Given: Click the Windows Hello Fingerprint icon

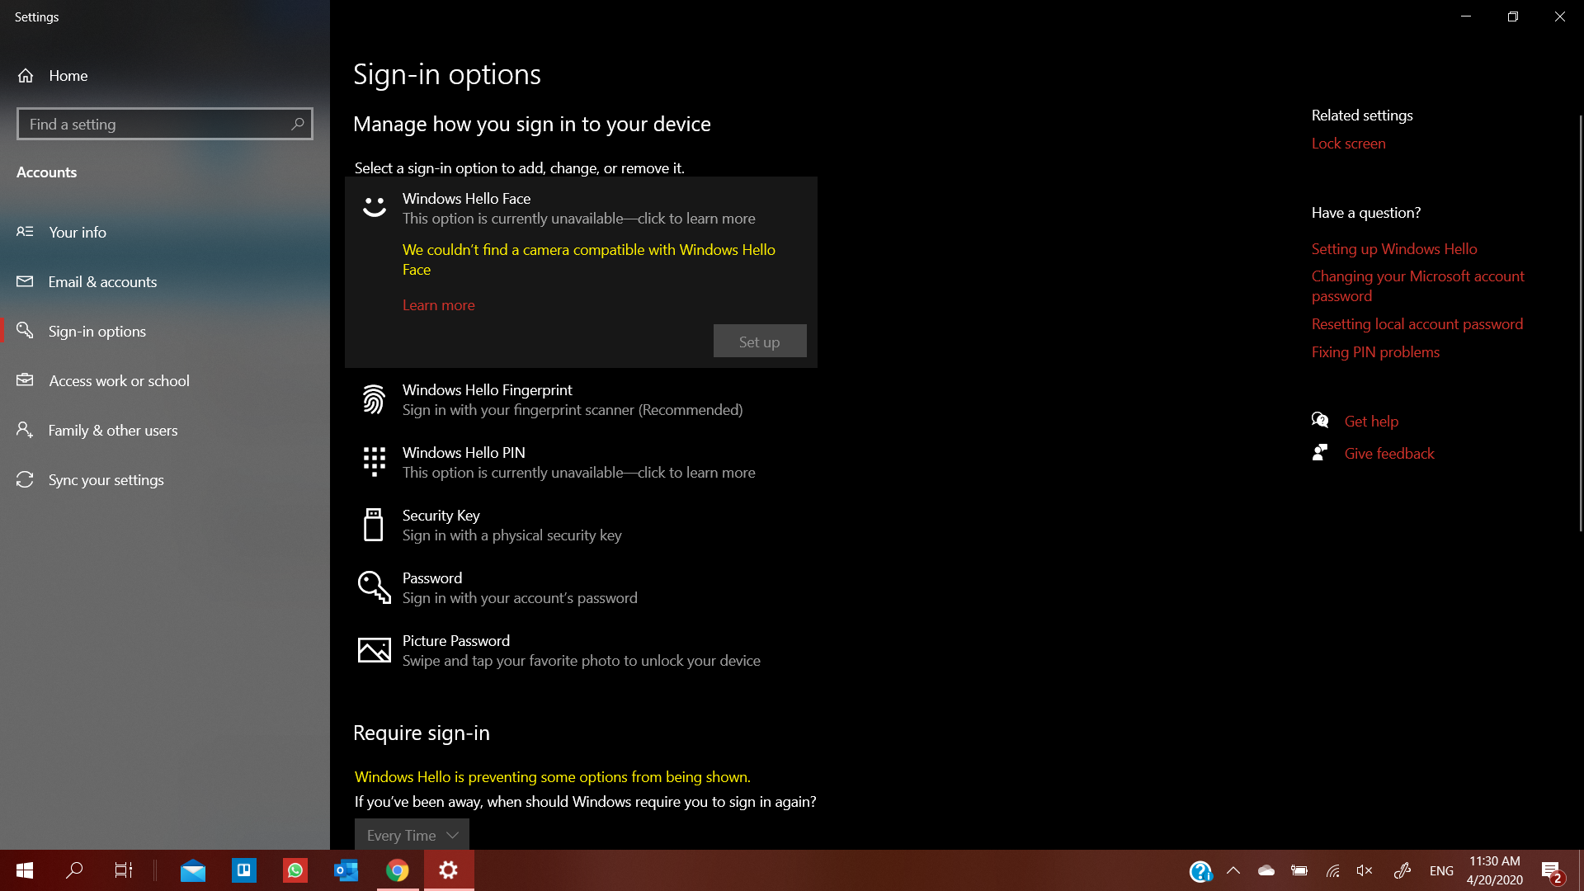Looking at the screenshot, I should pos(374,399).
